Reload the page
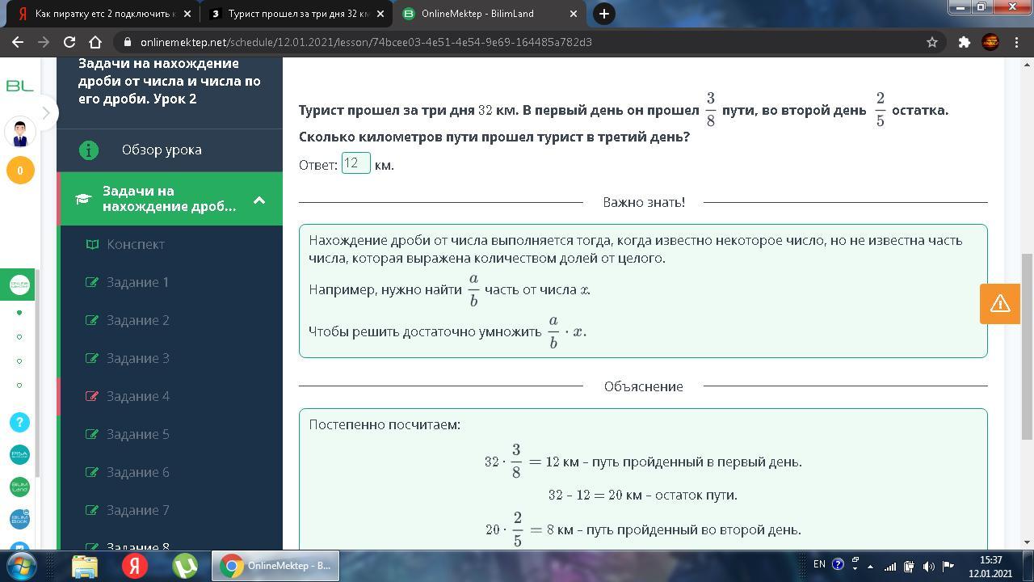The width and height of the screenshot is (1034, 582). (69, 42)
